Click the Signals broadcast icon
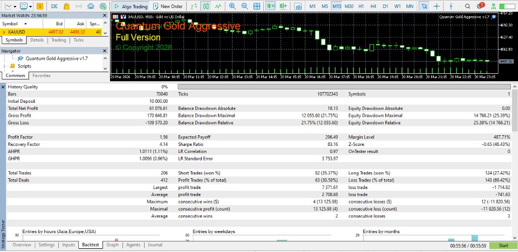The image size is (518, 252). (79, 6)
